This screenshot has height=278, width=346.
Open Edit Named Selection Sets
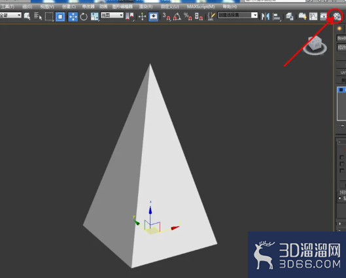coord(211,16)
